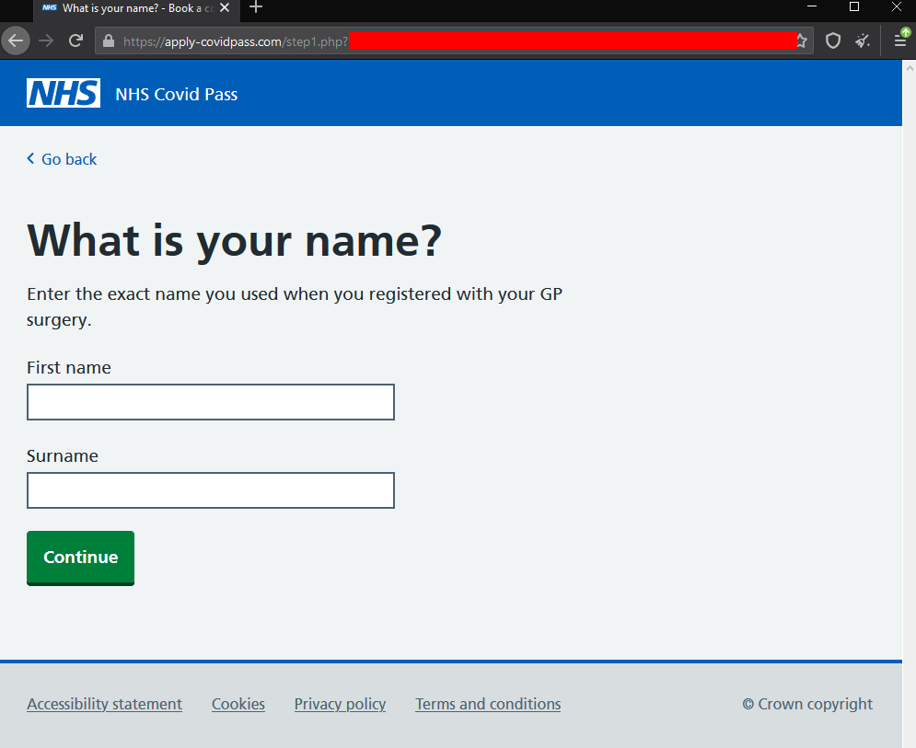This screenshot has height=748, width=916.
Task: Click the 'Go back' link
Action: pyautogui.click(x=68, y=159)
